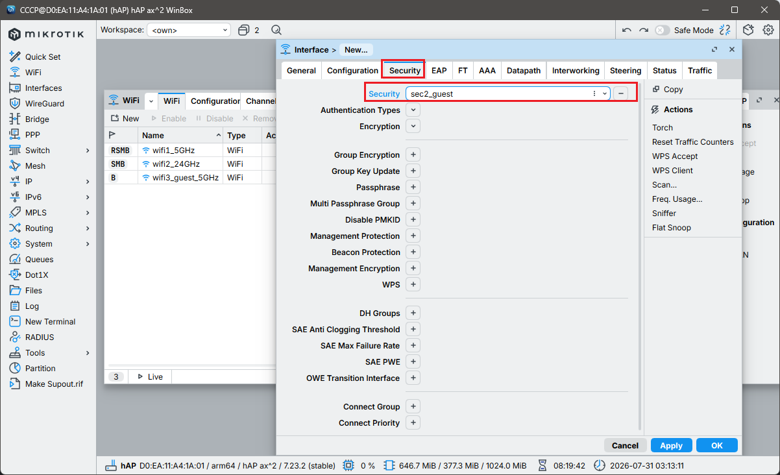
Task: Expand the System submenu
Action: [88, 244]
